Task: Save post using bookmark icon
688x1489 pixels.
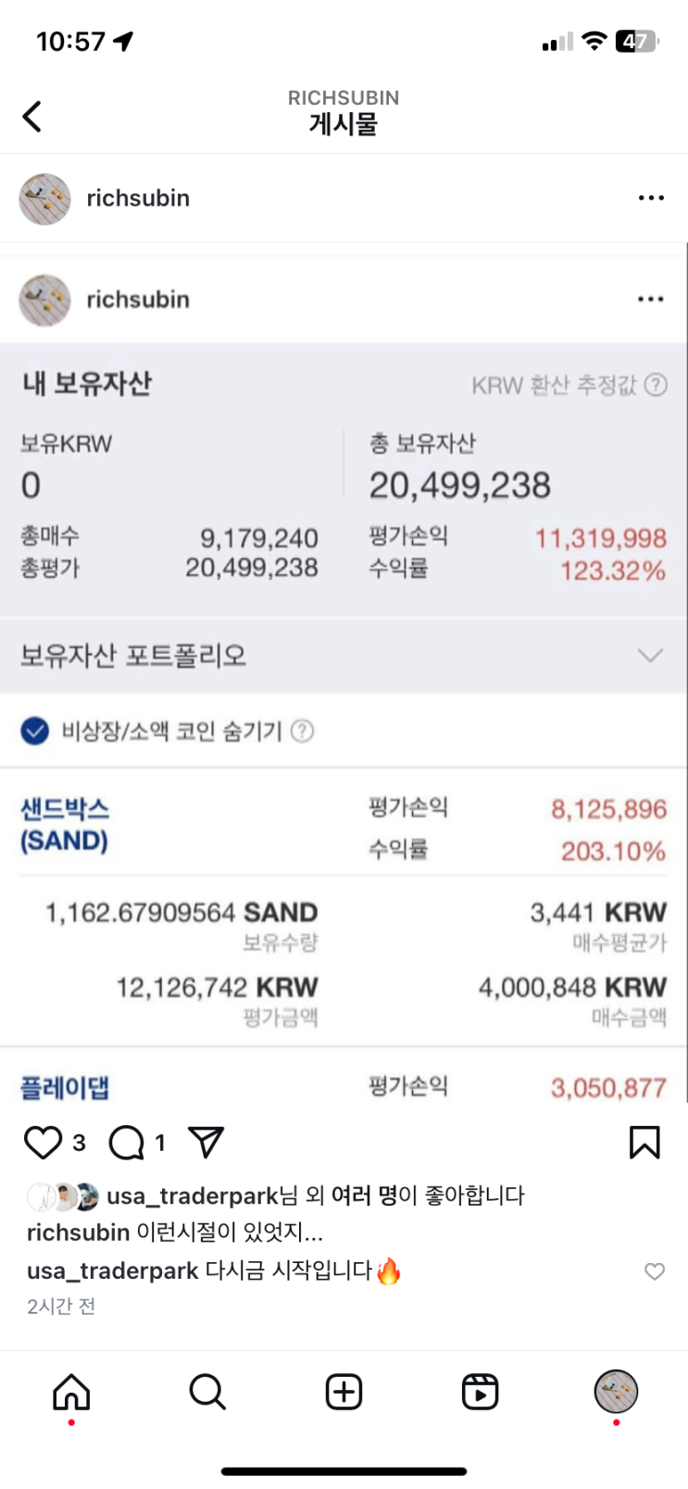Action: (x=644, y=1143)
